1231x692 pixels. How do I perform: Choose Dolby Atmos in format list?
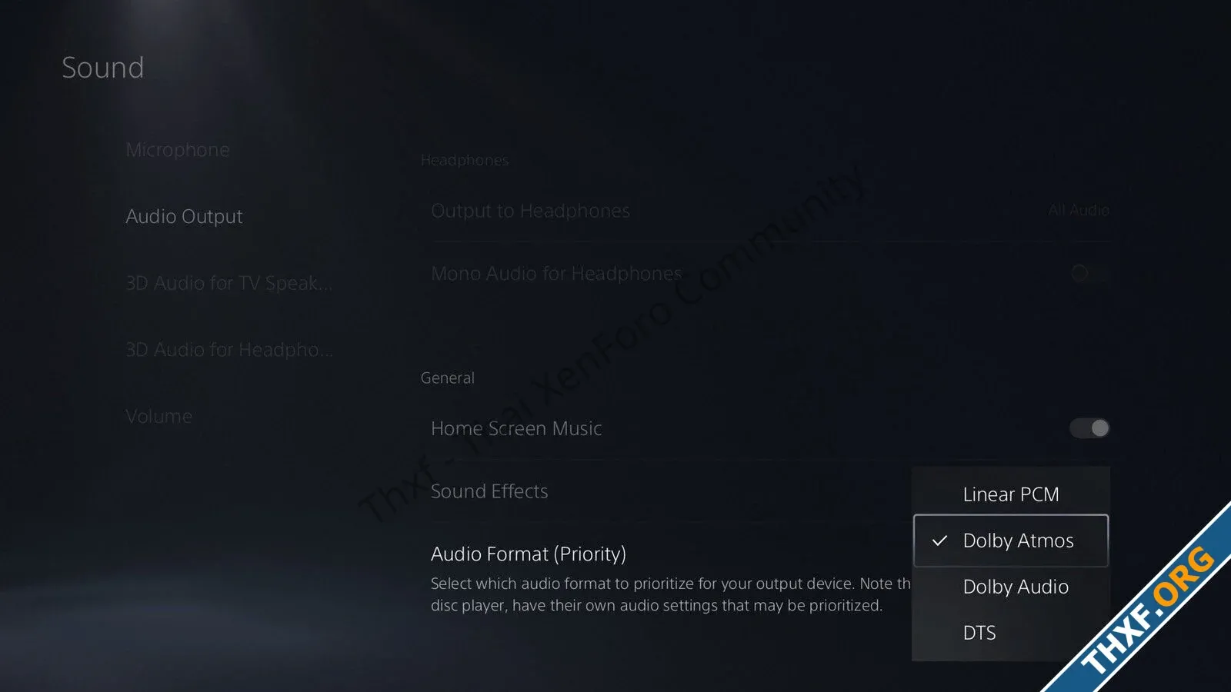pos(1010,541)
